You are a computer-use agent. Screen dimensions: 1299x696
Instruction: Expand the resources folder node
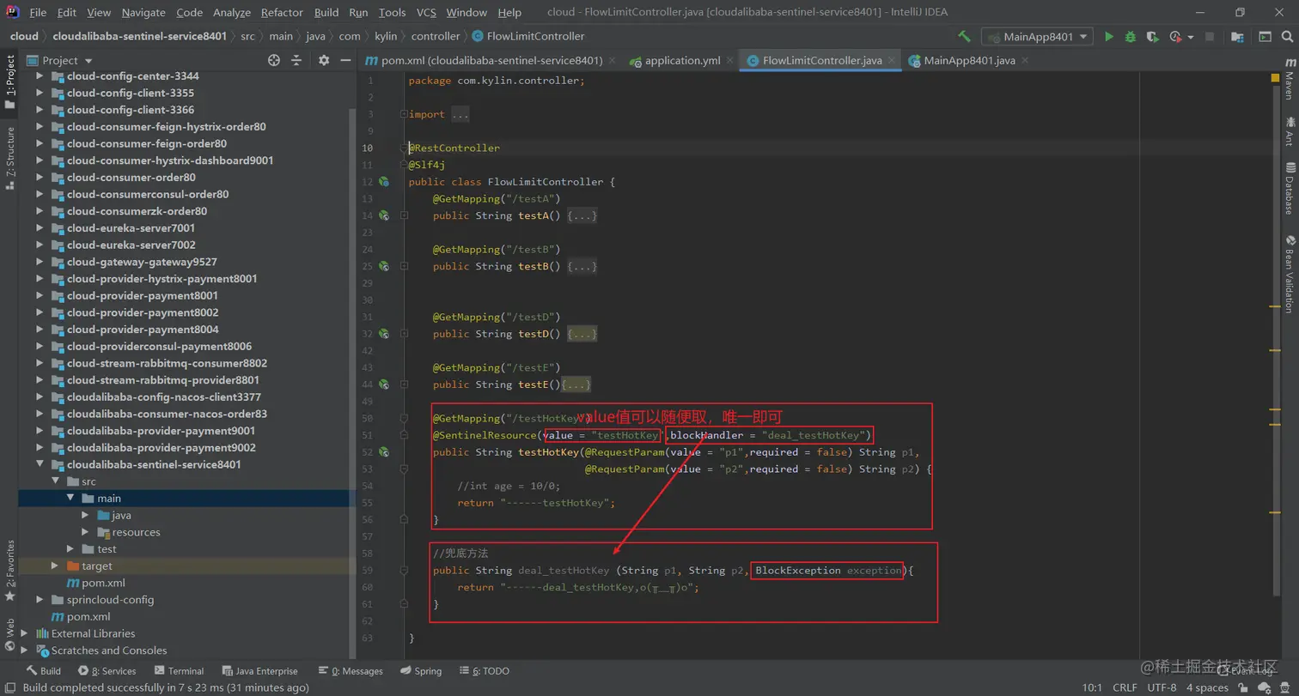85,532
